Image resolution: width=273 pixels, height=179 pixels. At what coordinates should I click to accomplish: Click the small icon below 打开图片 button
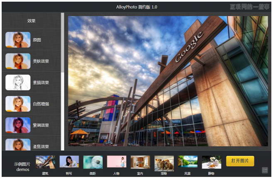pos(265,170)
